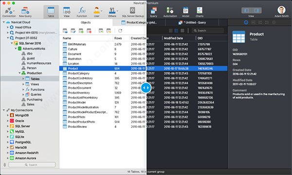Sort by the Modified Date column header
The height and width of the screenshot is (175, 292).
click(173, 38)
